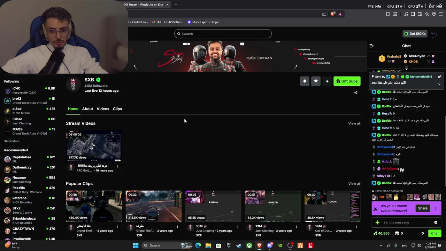This screenshot has width=446, height=251.
Task: Open options menu for the 10M clip
Action: tap(237, 227)
